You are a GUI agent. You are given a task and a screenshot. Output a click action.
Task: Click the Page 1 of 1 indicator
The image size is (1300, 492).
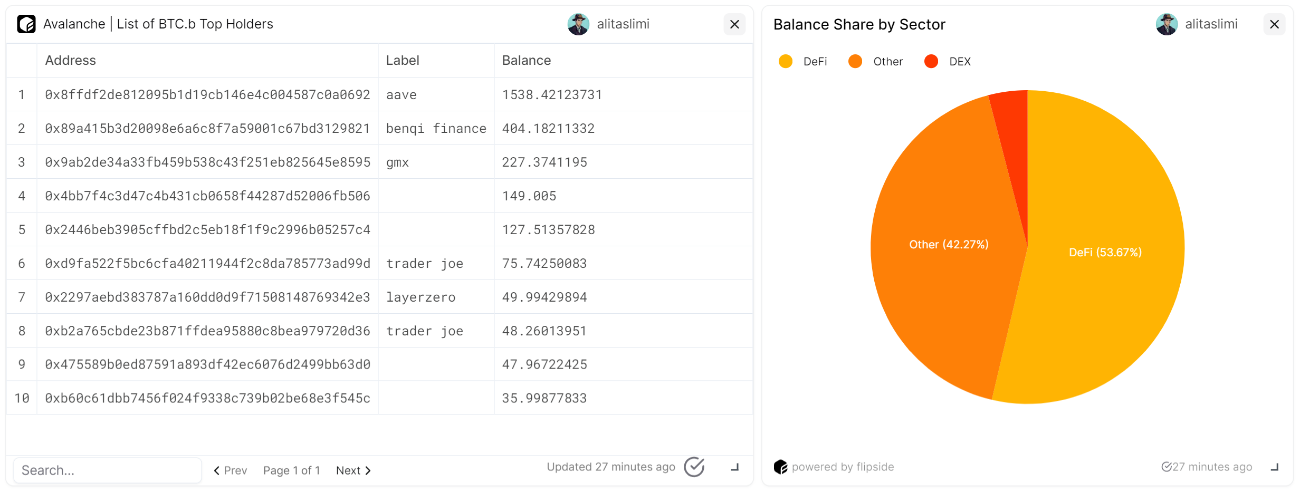tap(292, 470)
